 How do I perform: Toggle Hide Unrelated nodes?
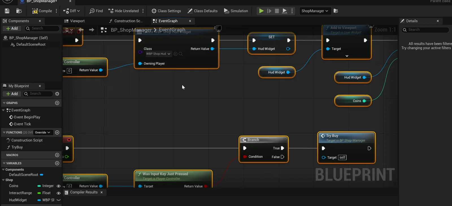coord(123,11)
